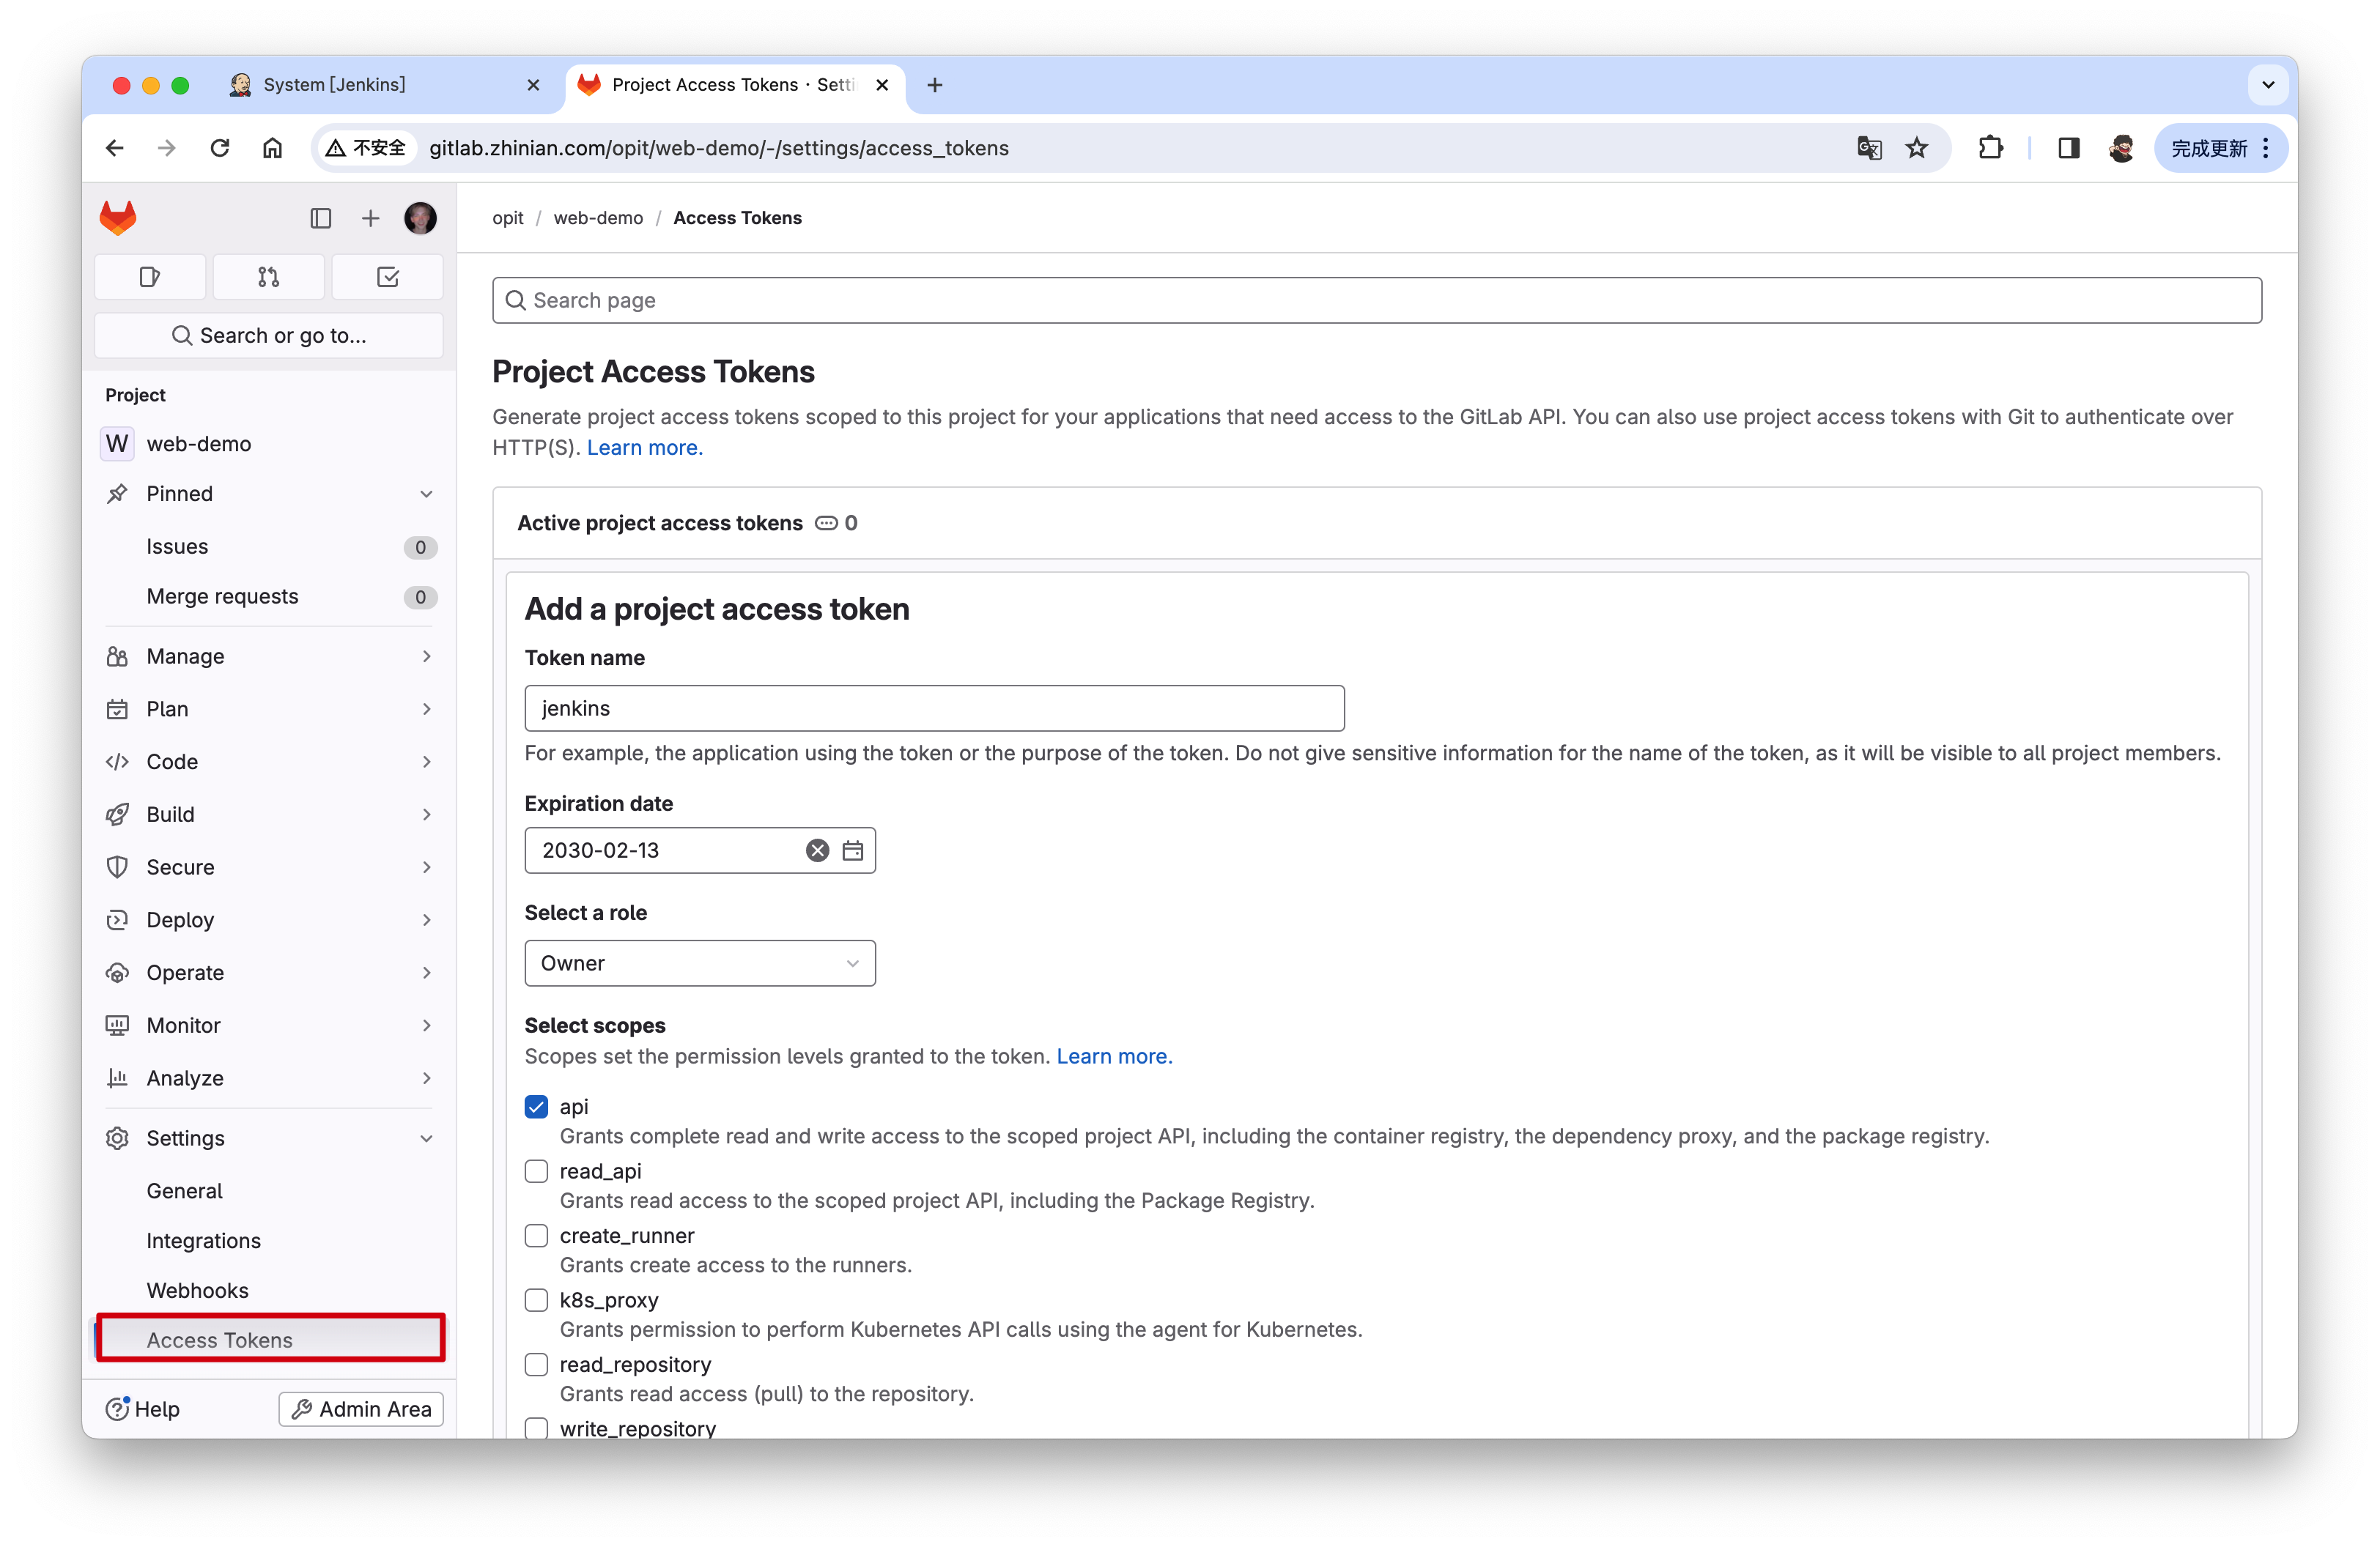Collapse the Pinned section
2380x1547 pixels.
pos(270,494)
